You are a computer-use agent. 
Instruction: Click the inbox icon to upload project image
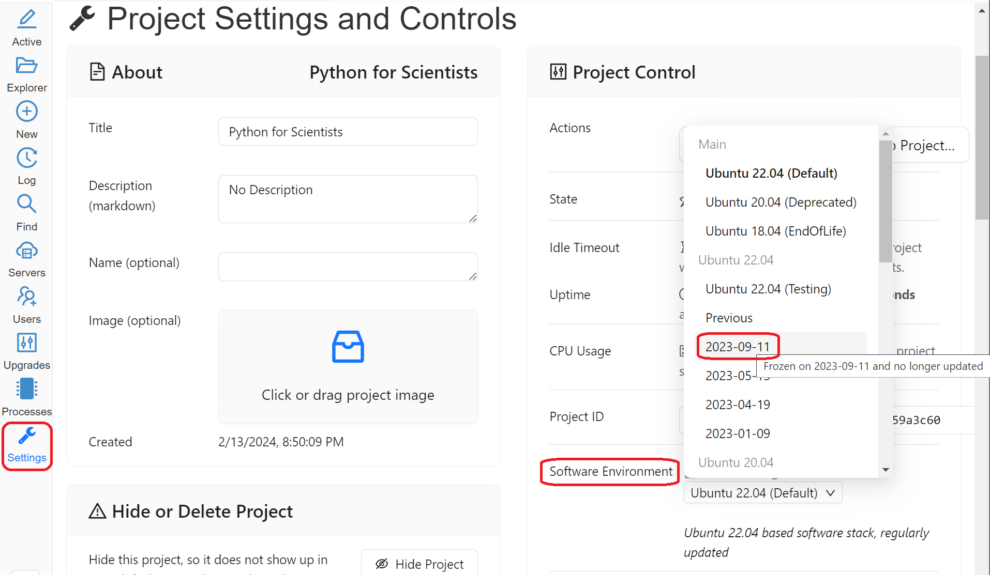[x=348, y=347]
